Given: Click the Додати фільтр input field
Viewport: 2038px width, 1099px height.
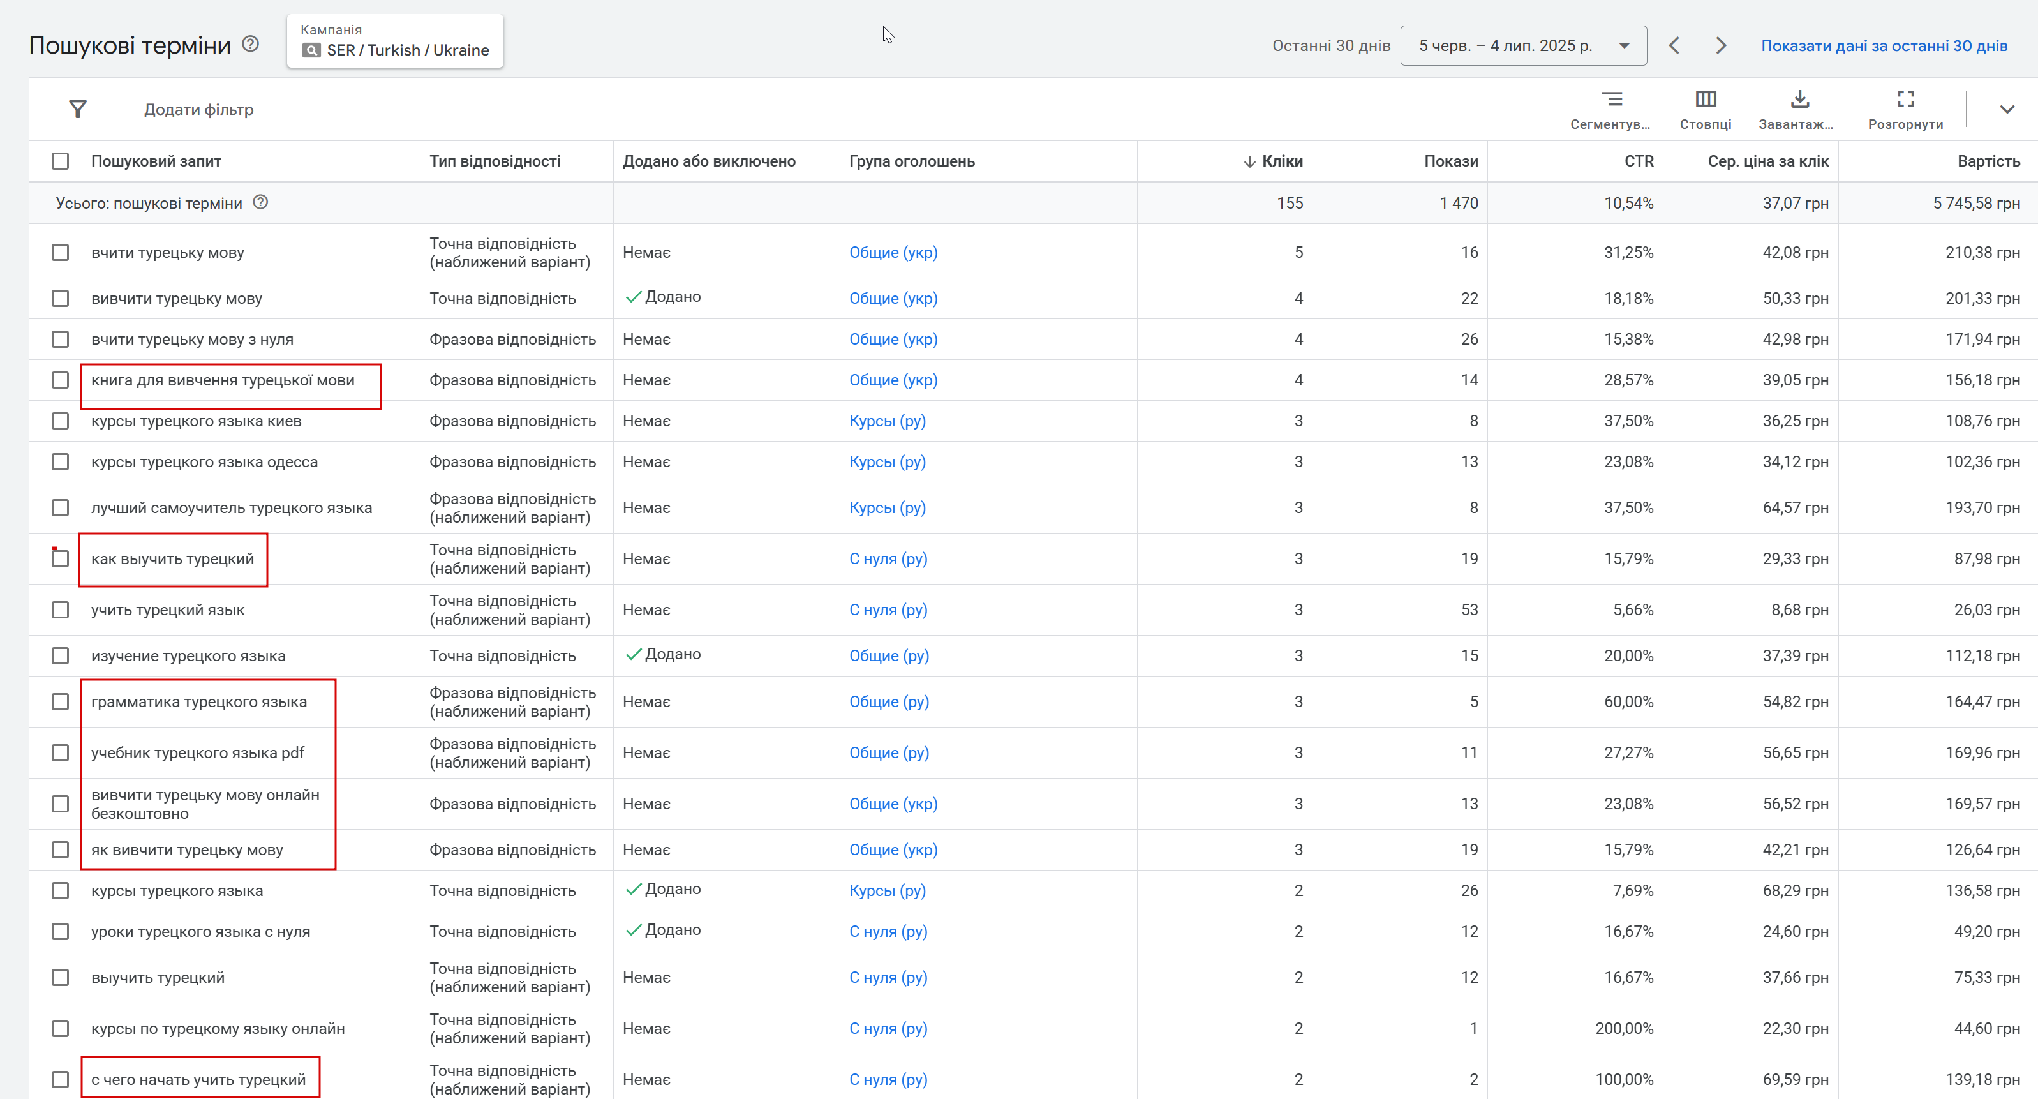Looking at the screenshot, I should point(198,109).
